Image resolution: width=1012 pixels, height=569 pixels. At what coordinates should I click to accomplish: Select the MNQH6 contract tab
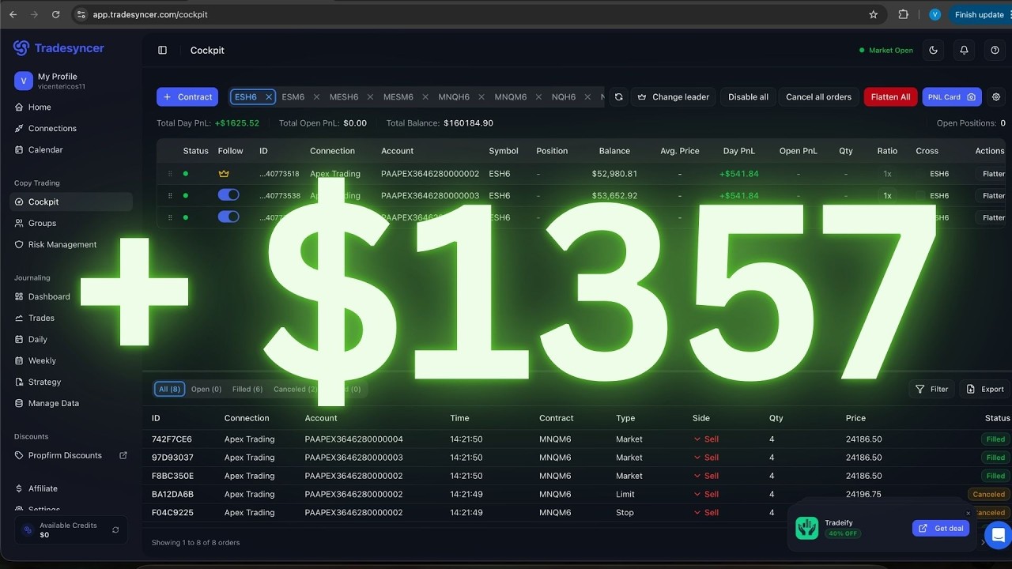pos(454,97)
